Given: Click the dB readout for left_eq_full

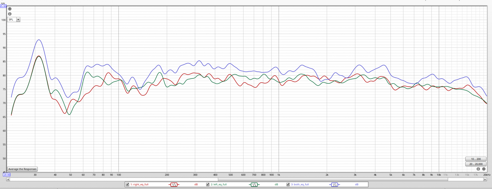Looking at the screenshot, I should 276,184.
